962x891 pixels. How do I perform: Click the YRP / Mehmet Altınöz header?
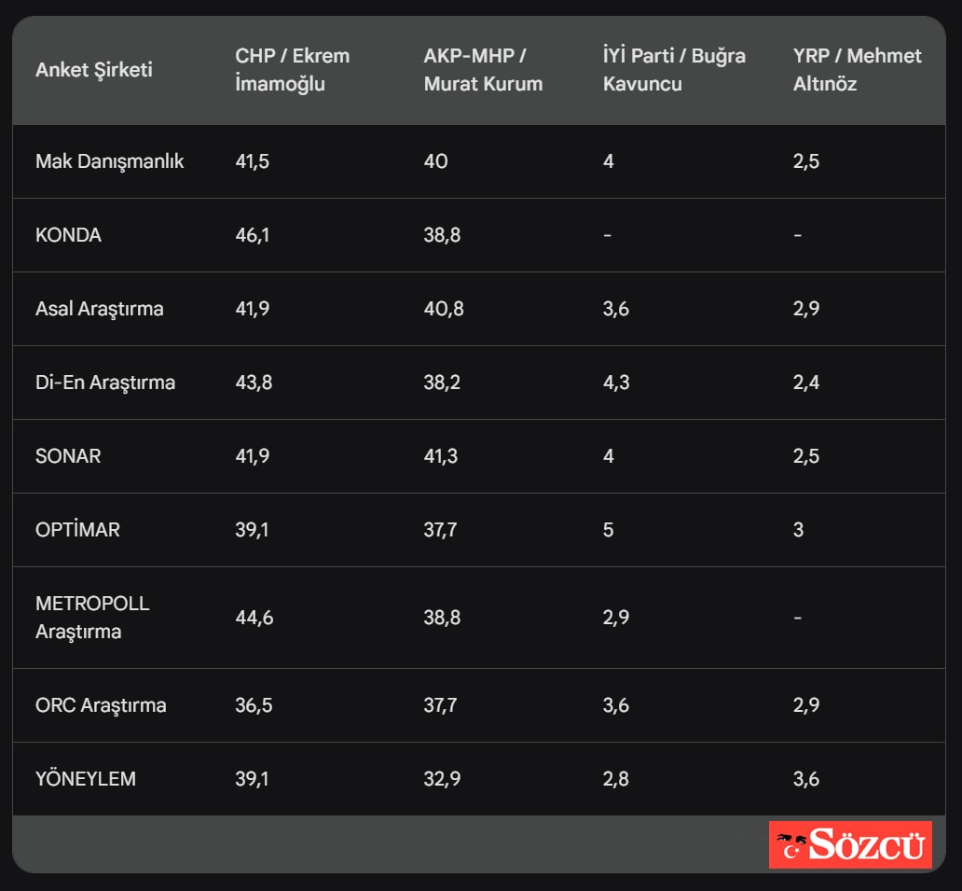(x=857, y=70)
